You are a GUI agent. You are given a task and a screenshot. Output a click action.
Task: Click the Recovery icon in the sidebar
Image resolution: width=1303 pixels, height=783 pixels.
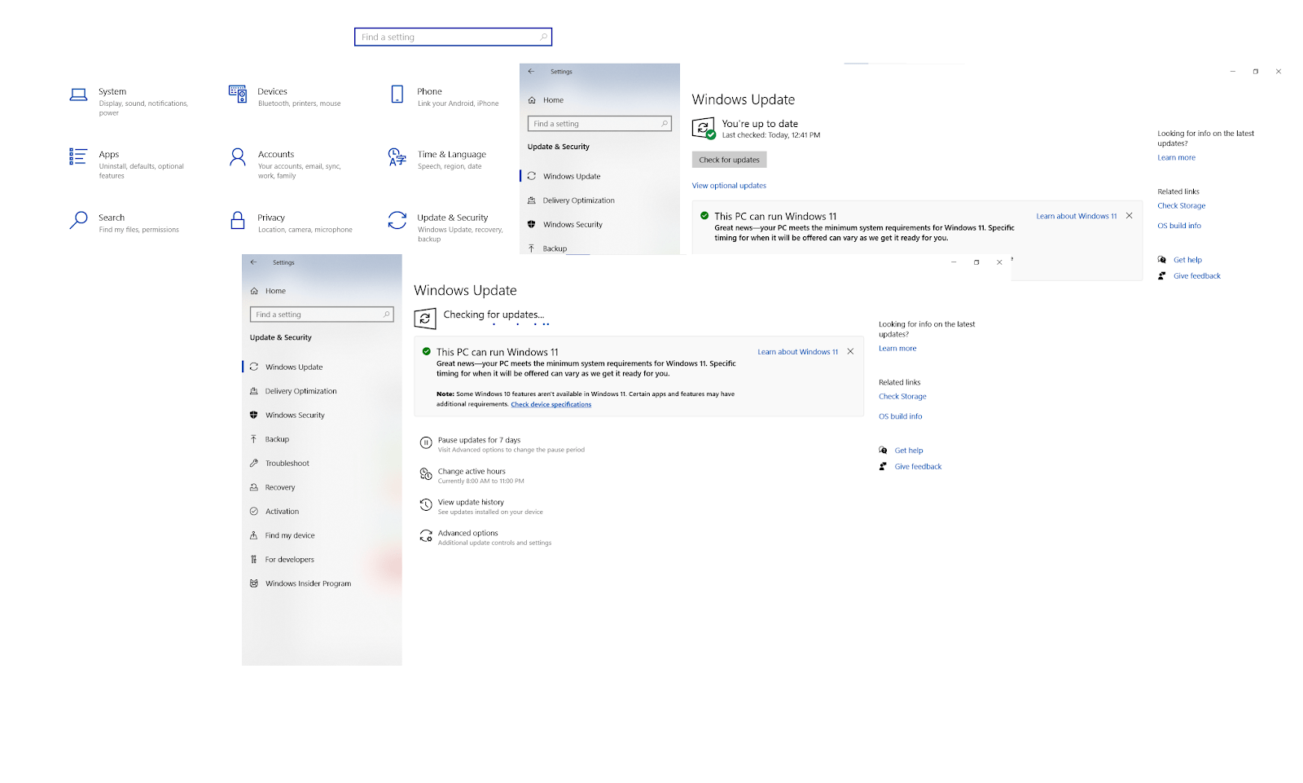click(x=254, y=487)
